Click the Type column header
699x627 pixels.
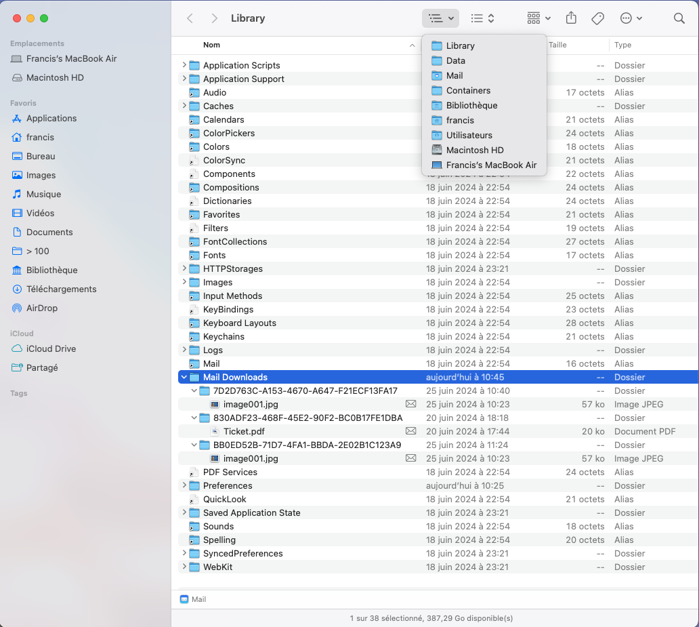pyautogui.click(x=622, y=45)
